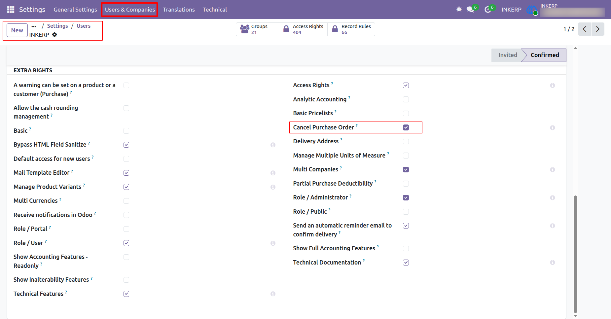
Task: Click info icon in Bypass HTML Field Sanitize row
Action: click(x=273, y=145)
